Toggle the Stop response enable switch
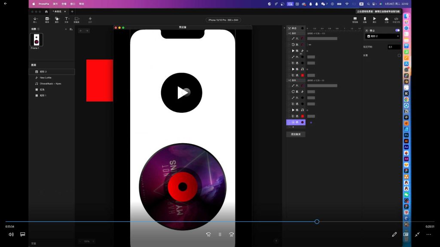Screen dimensions: 440x247 click(x=397, y=30)
